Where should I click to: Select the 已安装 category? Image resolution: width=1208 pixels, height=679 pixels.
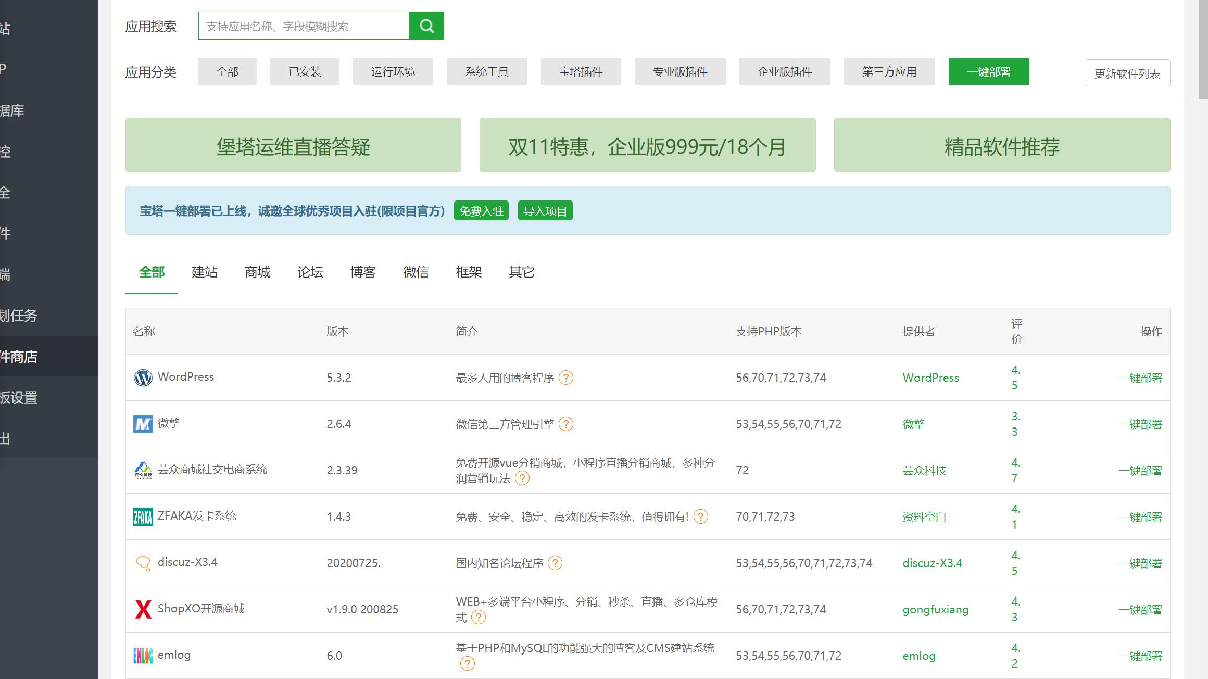coord(305,71)
